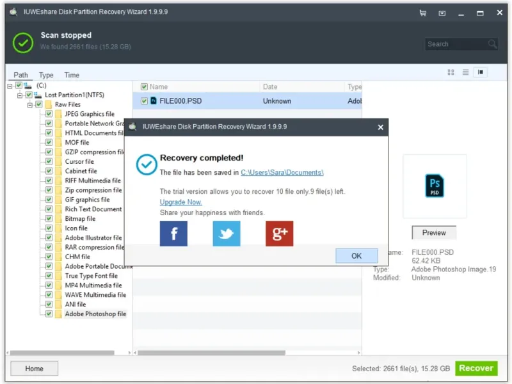
Task: Switch to thumbnail grid view
Action: tap(451, 72)
